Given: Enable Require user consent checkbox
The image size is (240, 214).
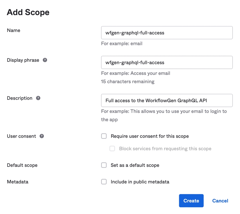Looking at the screenshot, I should point(104,136).
